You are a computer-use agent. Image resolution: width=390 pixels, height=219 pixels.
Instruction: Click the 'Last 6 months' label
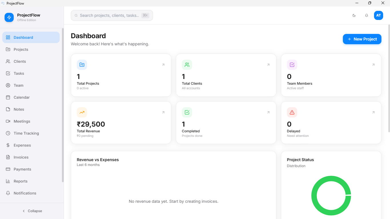88,165
